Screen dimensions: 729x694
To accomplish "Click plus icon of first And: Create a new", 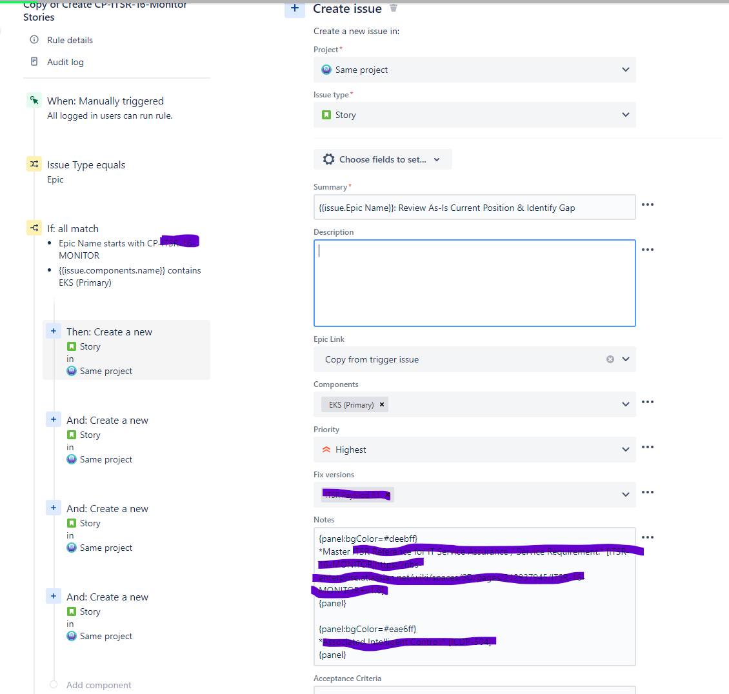I will click(x=54, y=419).
